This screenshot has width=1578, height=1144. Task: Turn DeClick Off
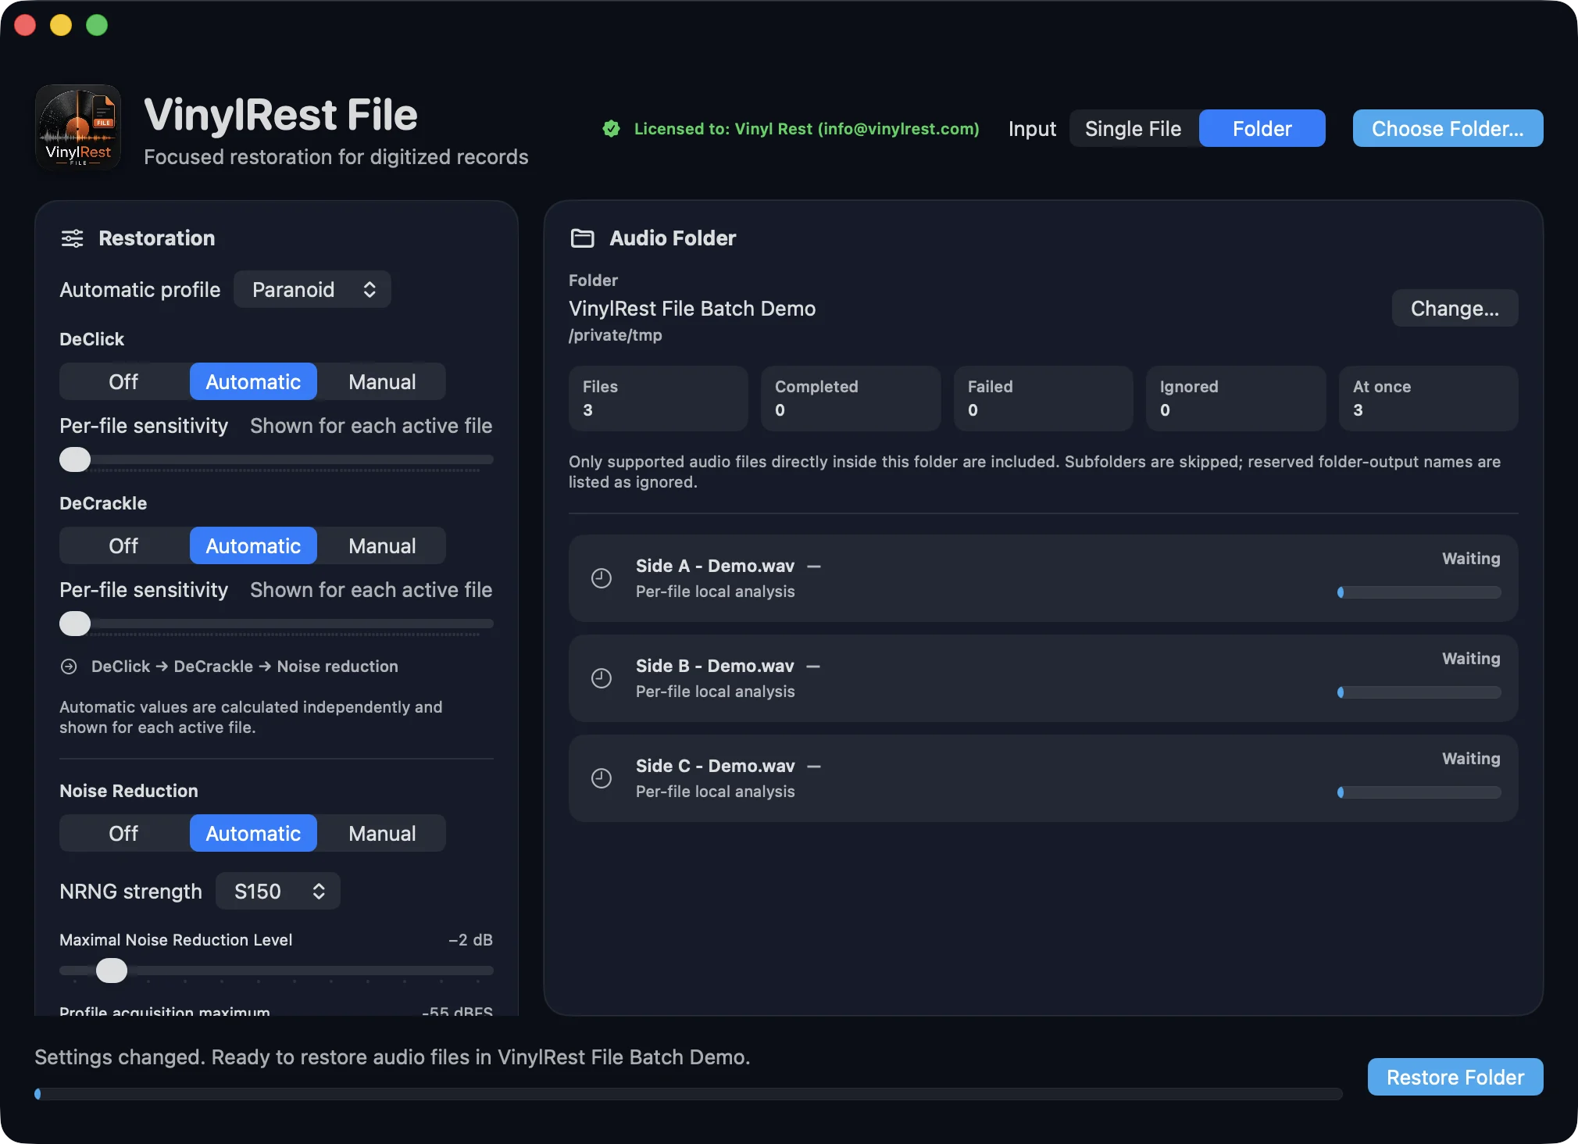[x=123, y=381]
